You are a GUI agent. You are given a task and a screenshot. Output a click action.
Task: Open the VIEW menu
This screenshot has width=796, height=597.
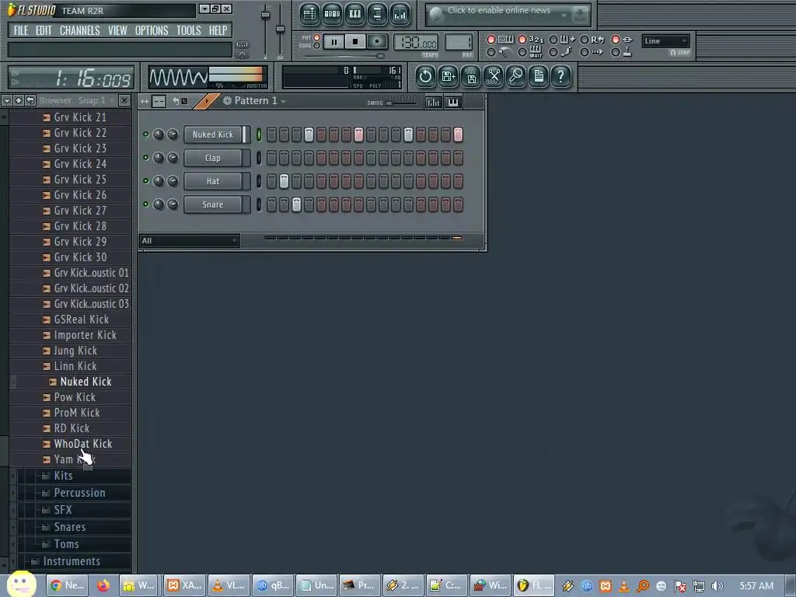click(117, 30)
